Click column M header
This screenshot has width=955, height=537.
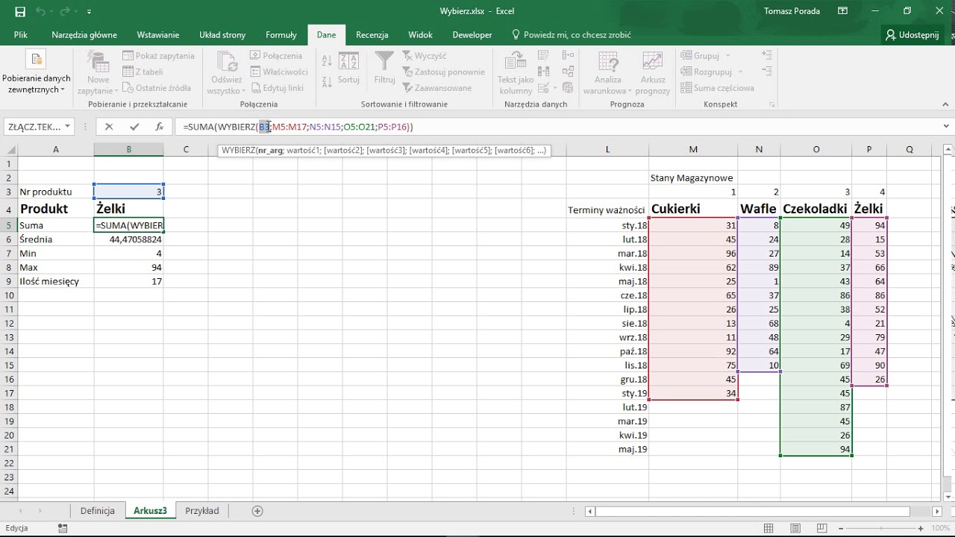(693, 149)
